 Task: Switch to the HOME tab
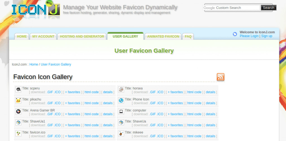pos(22,36)
